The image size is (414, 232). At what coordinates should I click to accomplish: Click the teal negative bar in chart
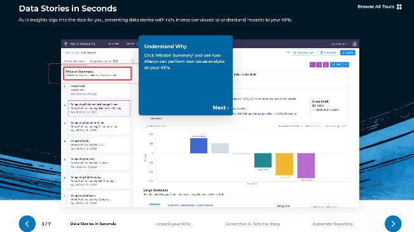click(263, 160)
